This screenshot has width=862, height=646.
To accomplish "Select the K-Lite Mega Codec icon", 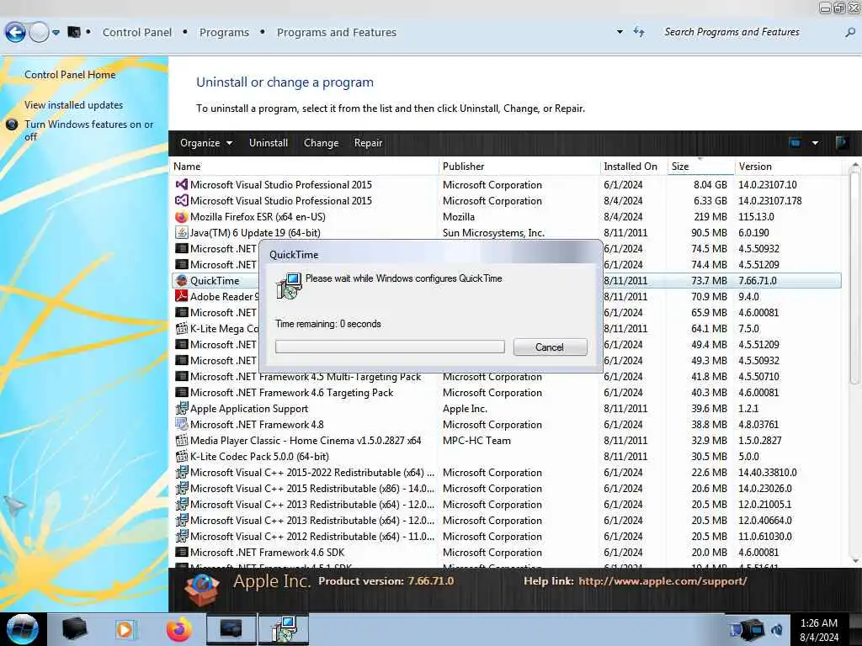I will coord(182,329).
